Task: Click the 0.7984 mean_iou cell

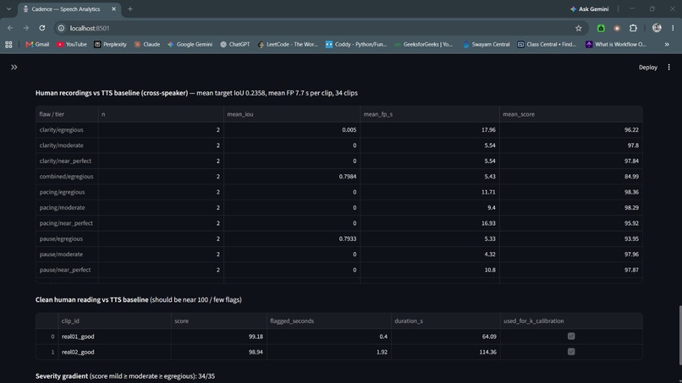Action: click(x=292, y=177)
